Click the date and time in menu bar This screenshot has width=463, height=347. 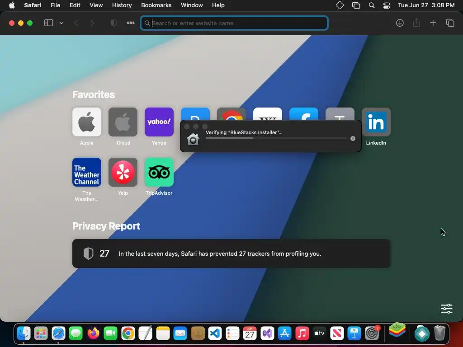tap(426, 5)
